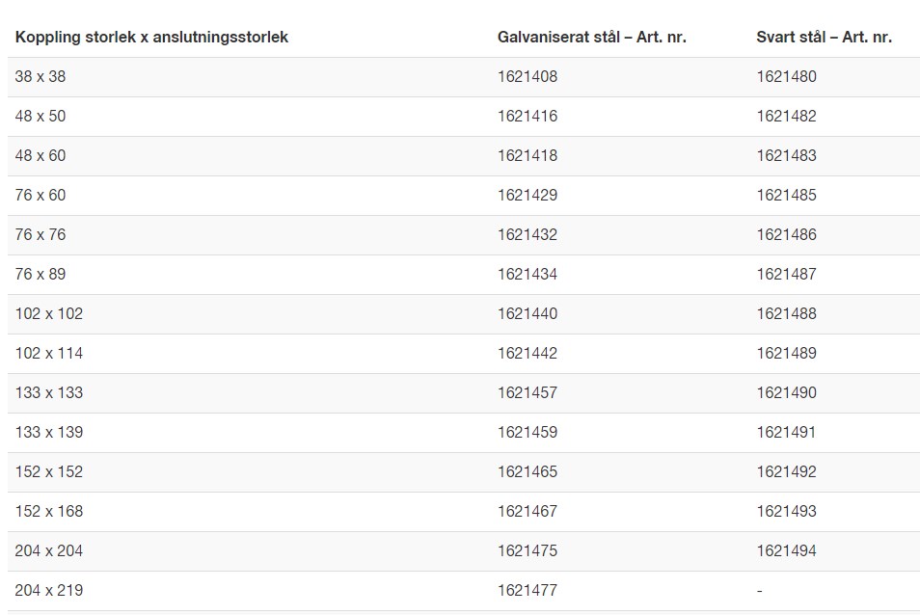Select the 133 x 139 size cell
This screenshot has height=615, width=920.
click(49, 433)
